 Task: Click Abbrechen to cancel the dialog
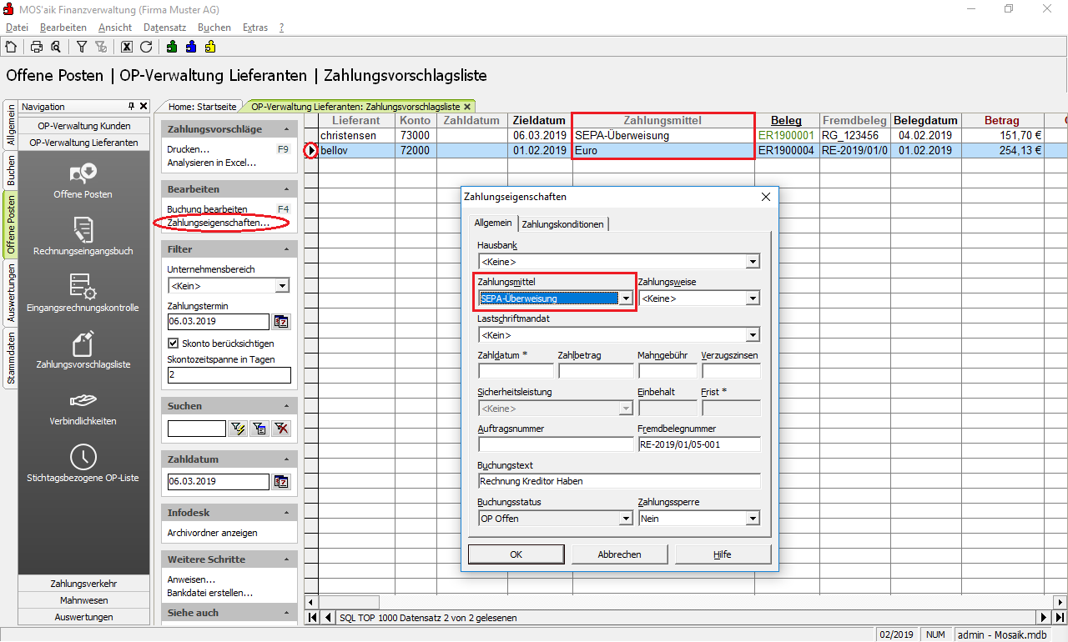[x=619, y=554]
